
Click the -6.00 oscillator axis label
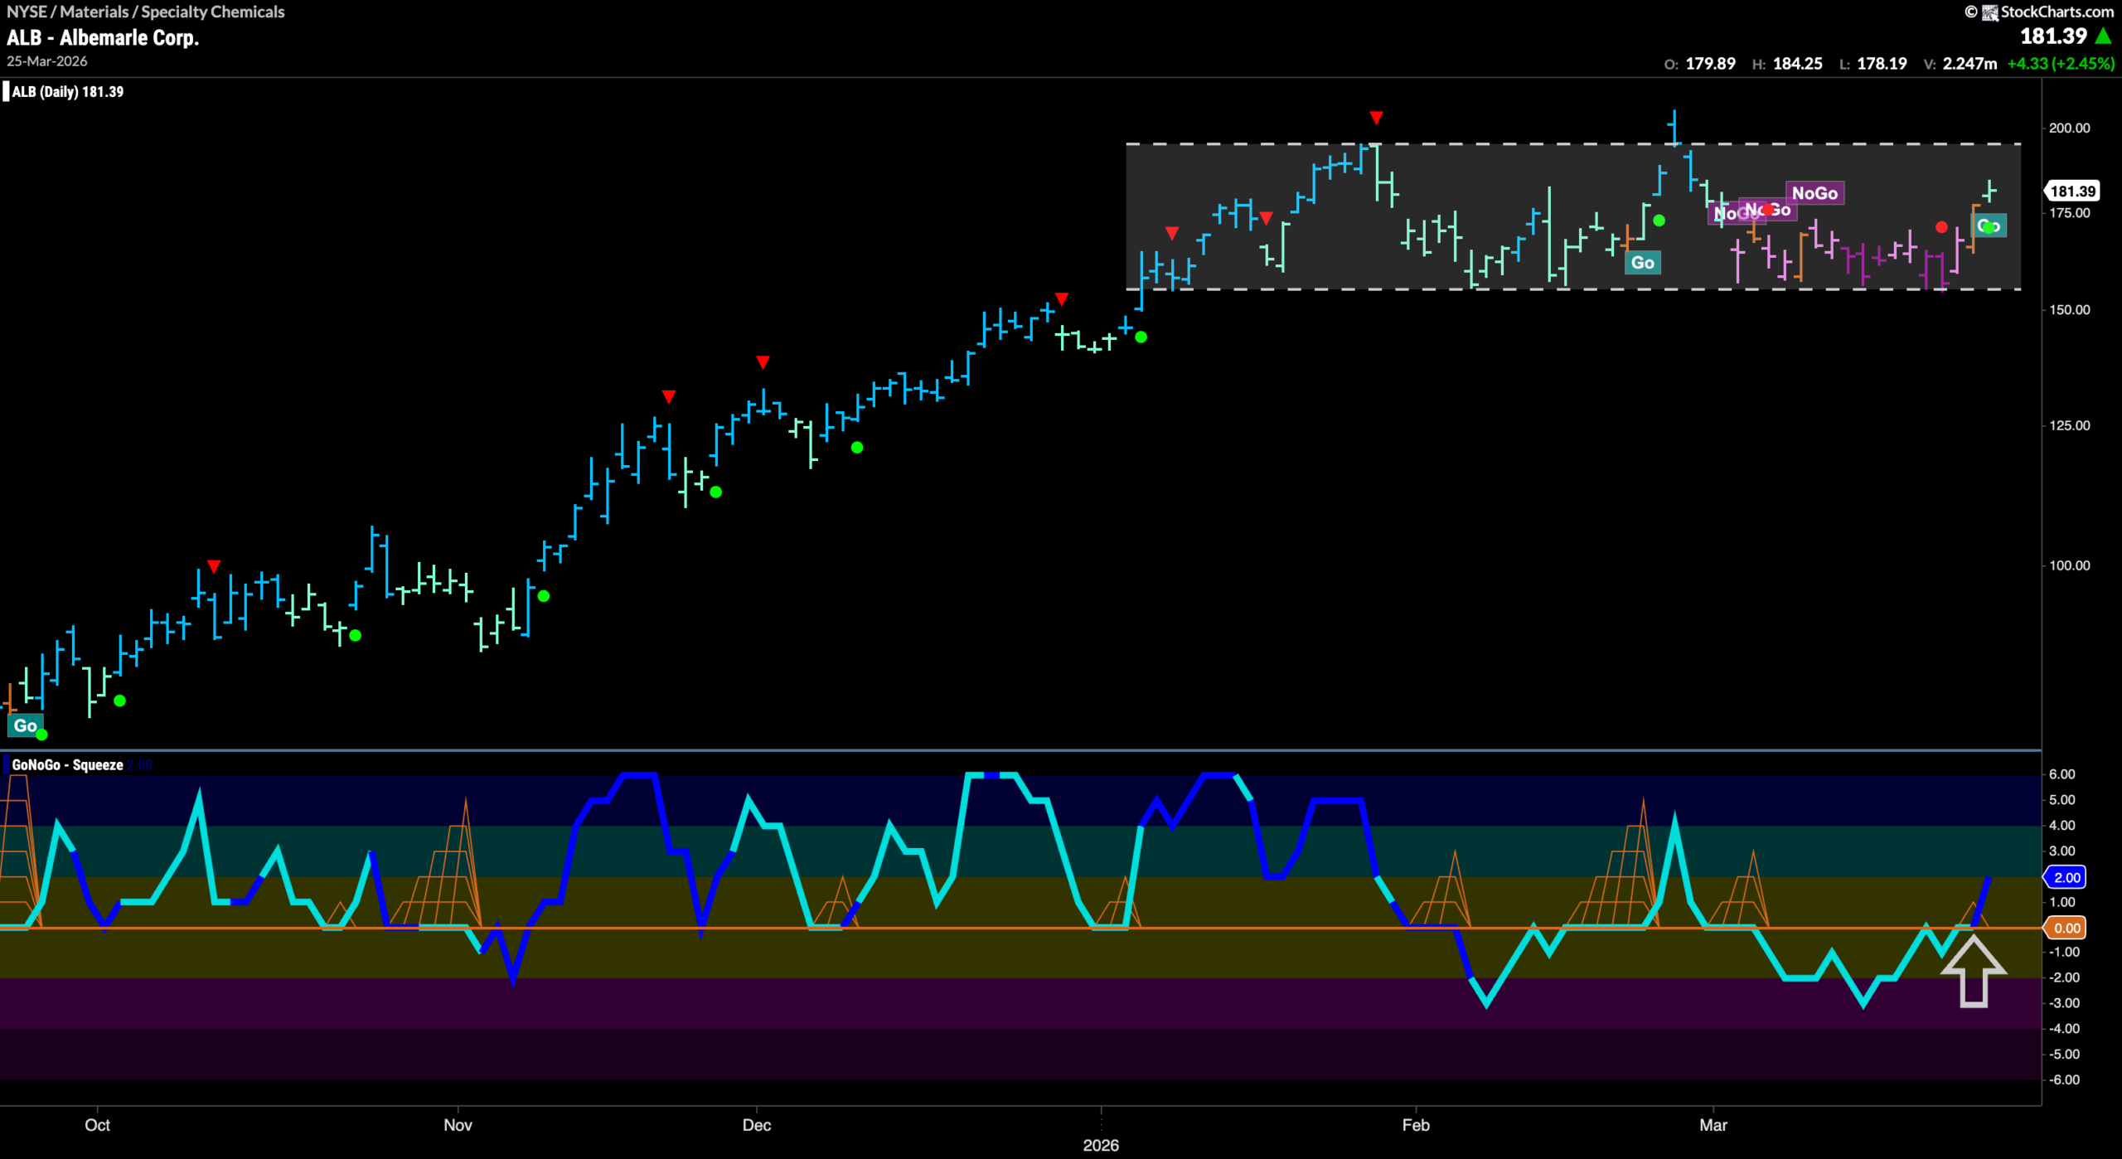[x=2063, y=1079]
